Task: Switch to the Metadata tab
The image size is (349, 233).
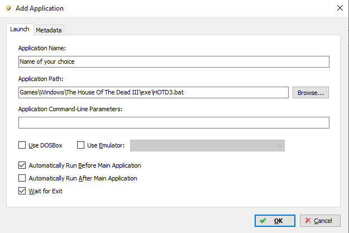Action: [x=49, y=30]
